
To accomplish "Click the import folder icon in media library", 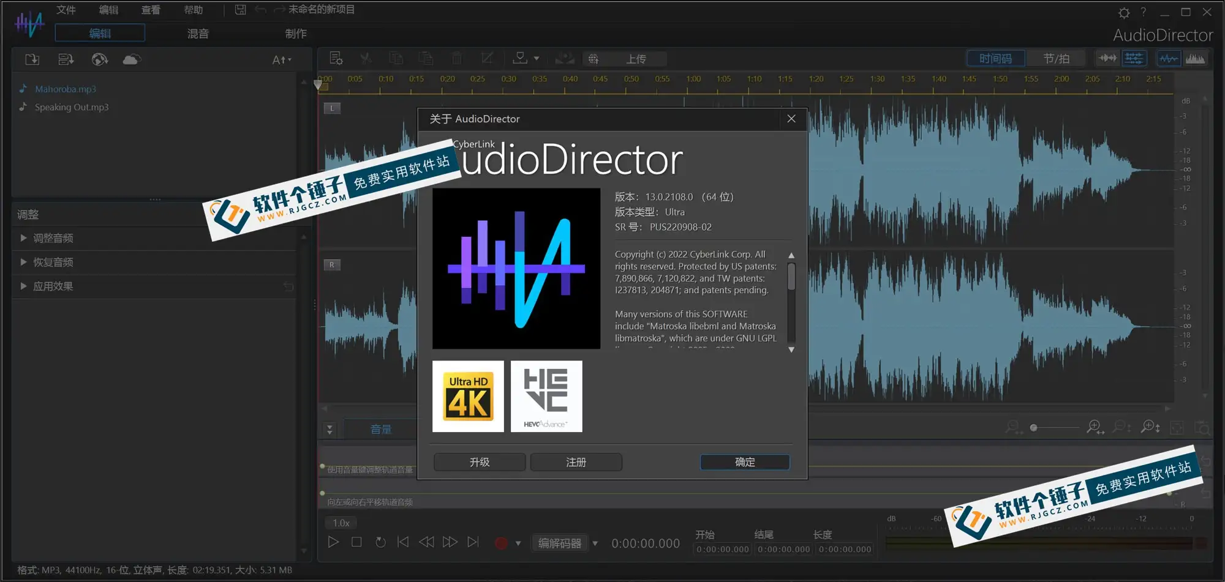I will tap(66, 59).
